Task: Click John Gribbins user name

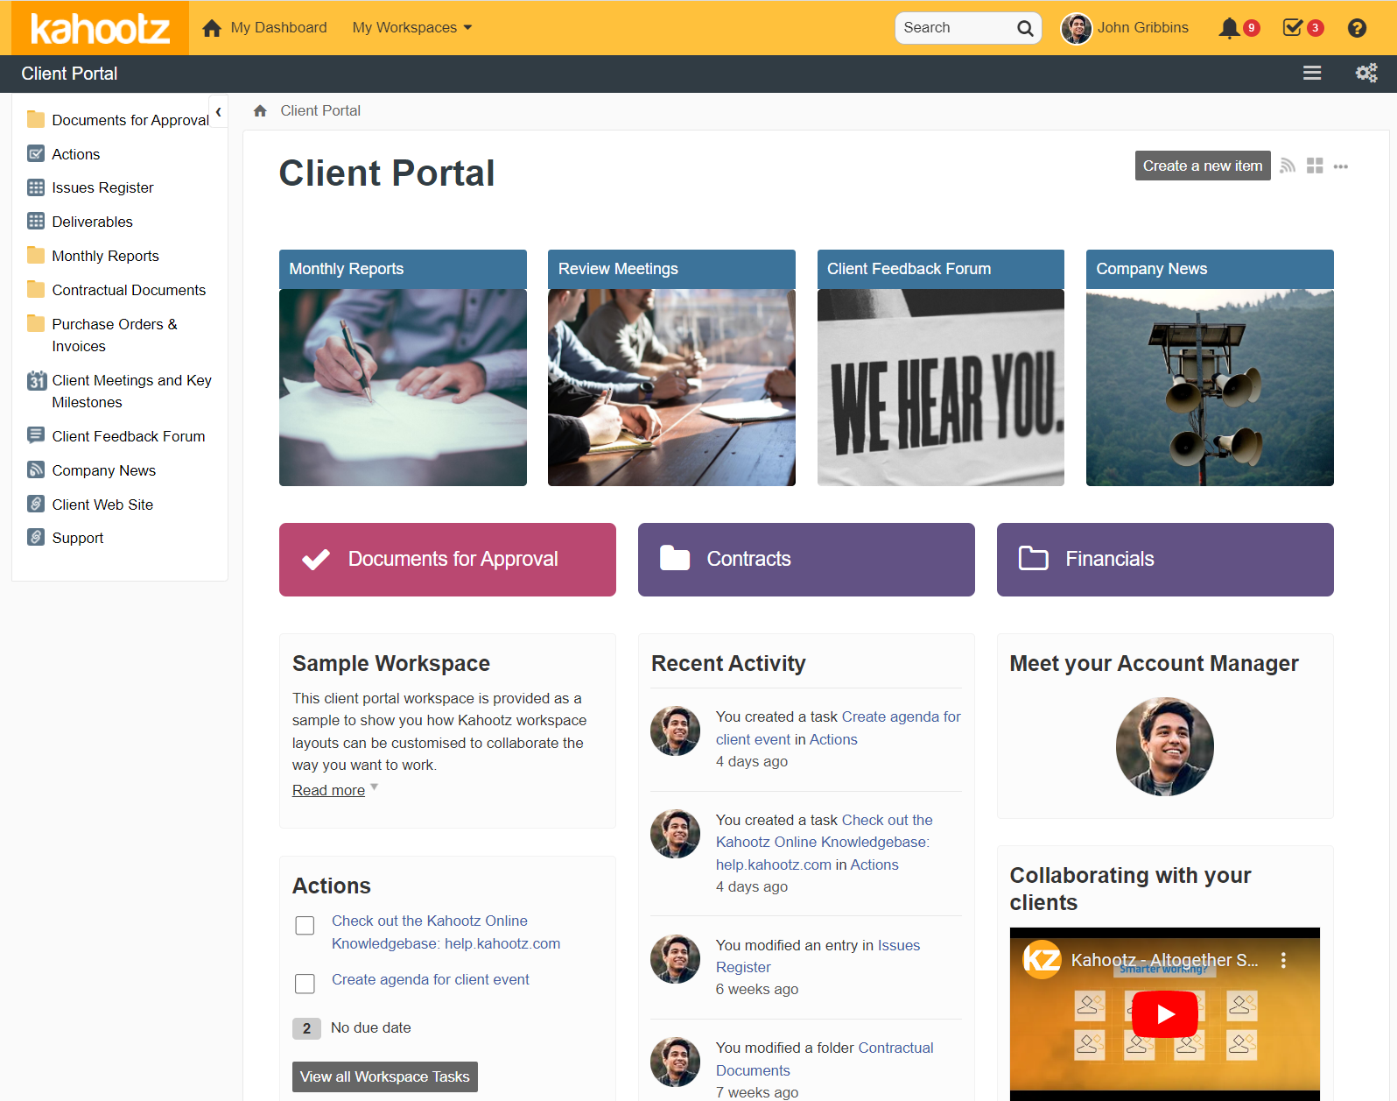Action: [x=1143, y=28]
